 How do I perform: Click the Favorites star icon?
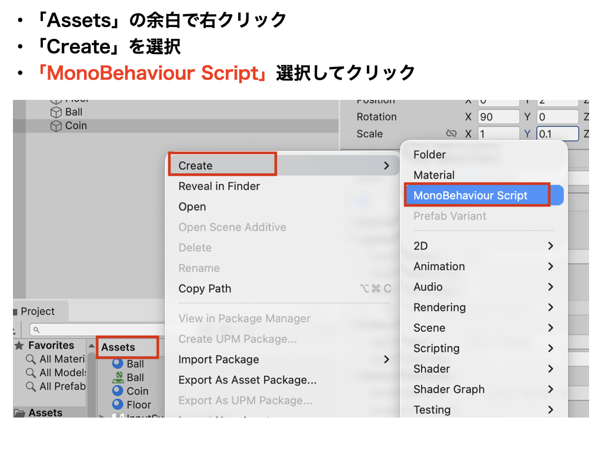(x=19, y=346)
